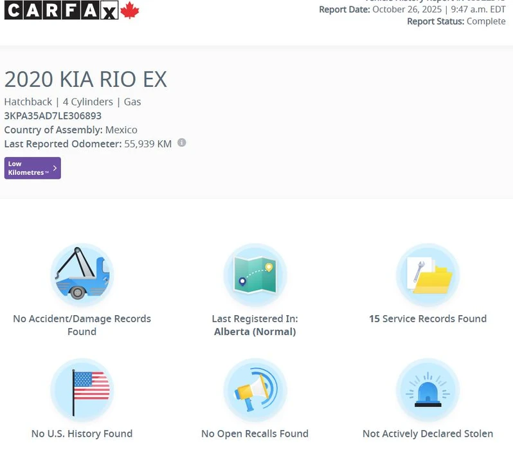Expand the Low Kilometres chevron arrow

(55, 168)
